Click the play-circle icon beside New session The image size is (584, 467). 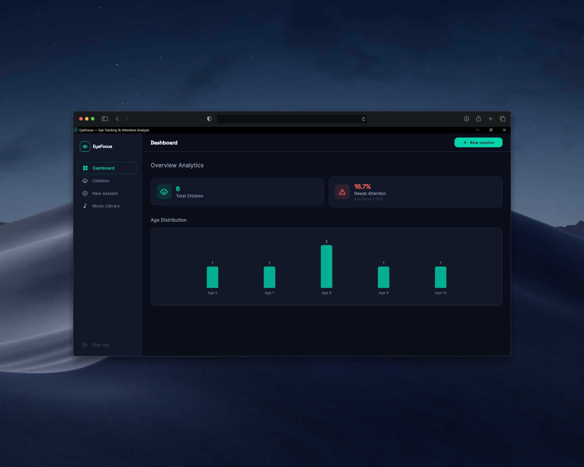coord(85,193)
